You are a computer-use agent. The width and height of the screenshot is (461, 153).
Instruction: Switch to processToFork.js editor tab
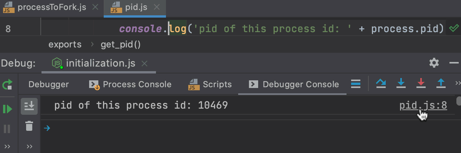(51, 7)
